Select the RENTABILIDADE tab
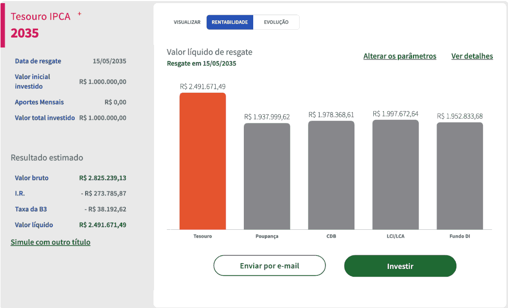This screenshot has width=508, height=308. point(230,22)
